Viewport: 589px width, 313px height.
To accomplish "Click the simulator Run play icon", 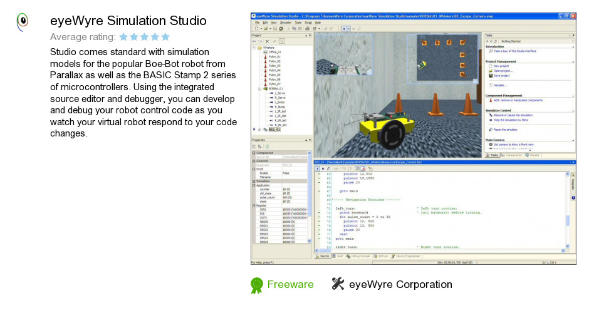I will pos(344,29).
